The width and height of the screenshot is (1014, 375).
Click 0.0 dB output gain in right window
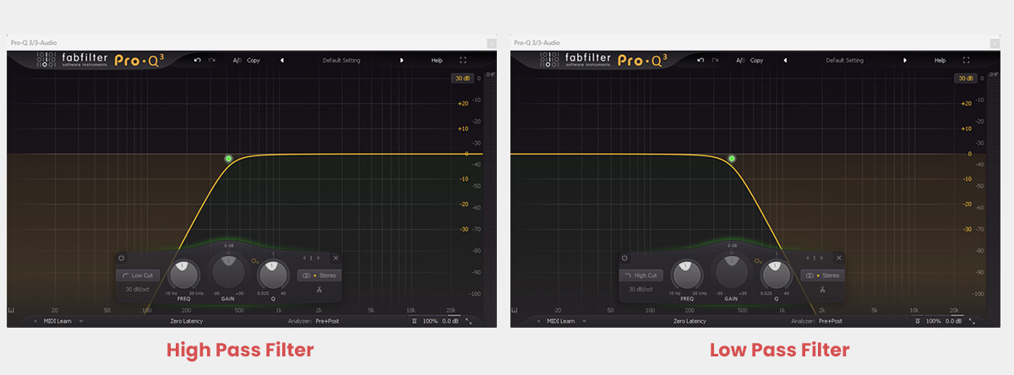pyautogui.click(x=955, y=321)
